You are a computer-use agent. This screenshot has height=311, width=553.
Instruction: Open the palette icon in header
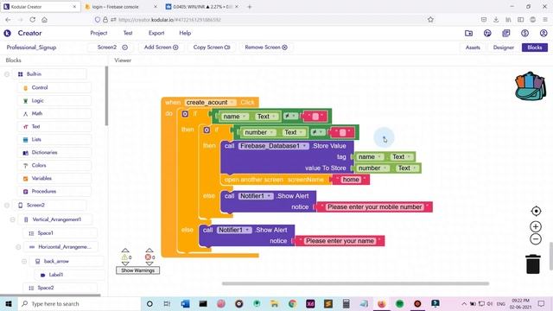(487, 33)
